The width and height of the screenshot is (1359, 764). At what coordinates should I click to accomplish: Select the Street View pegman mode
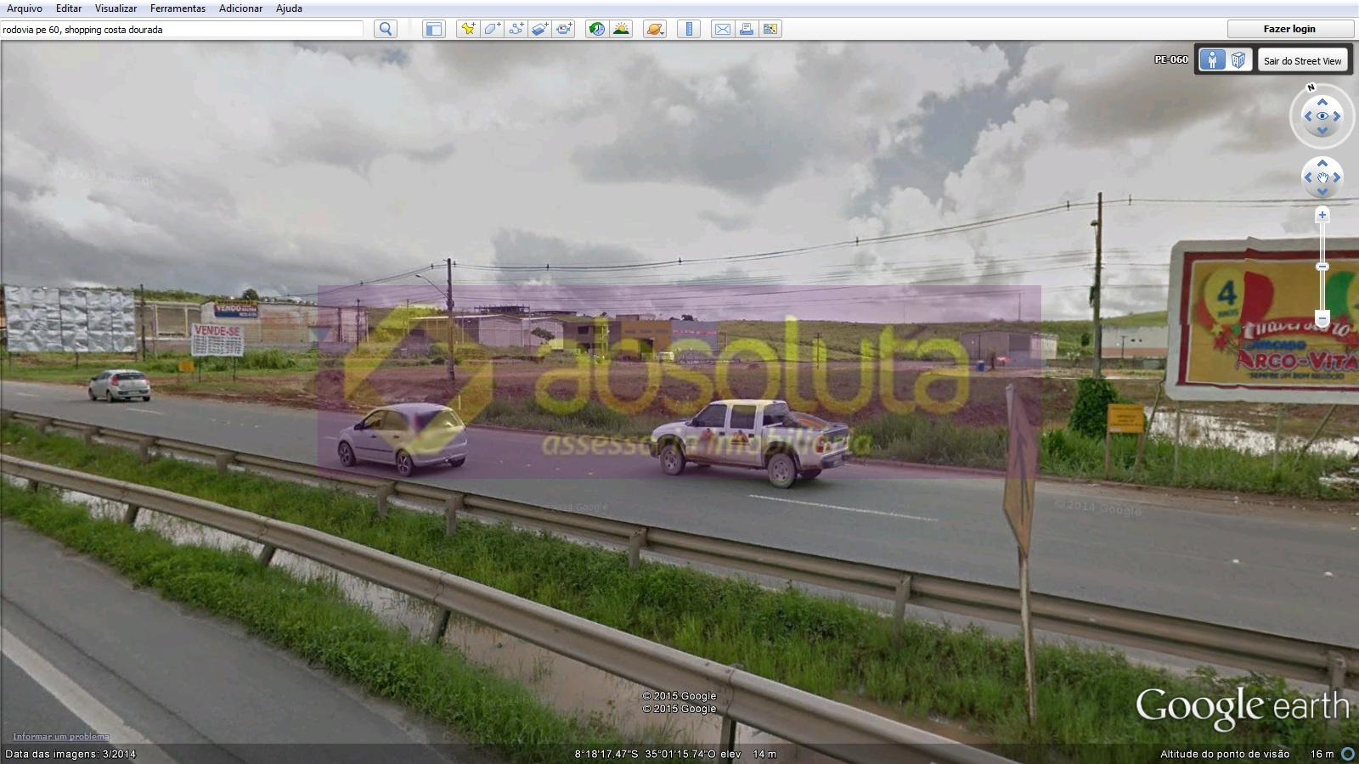1212,60
